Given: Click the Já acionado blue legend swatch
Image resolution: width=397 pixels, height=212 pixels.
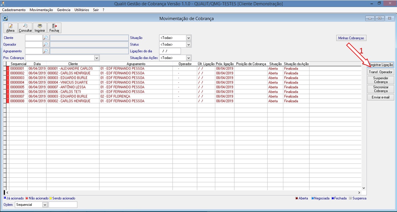Looking at the screenshot, I should [5, 198].
